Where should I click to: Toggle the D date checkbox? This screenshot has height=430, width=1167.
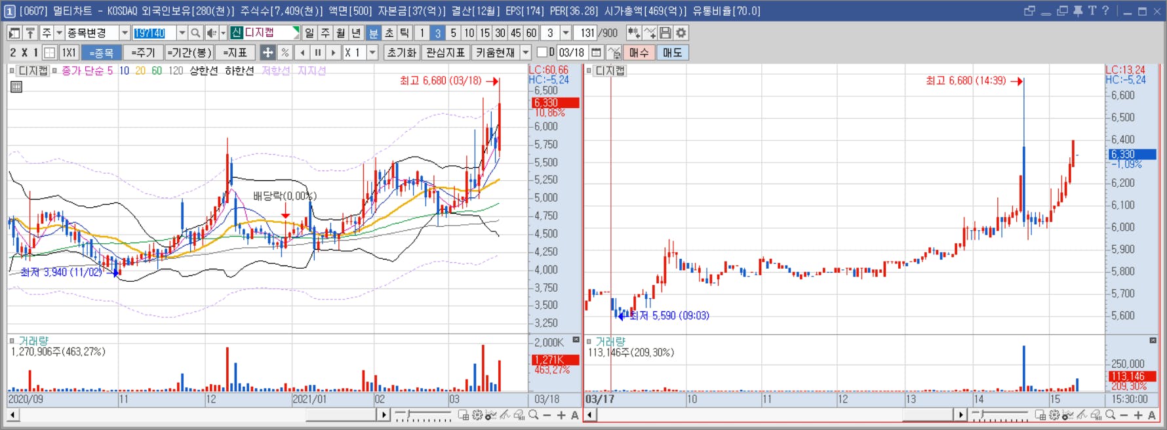point(542,52)
